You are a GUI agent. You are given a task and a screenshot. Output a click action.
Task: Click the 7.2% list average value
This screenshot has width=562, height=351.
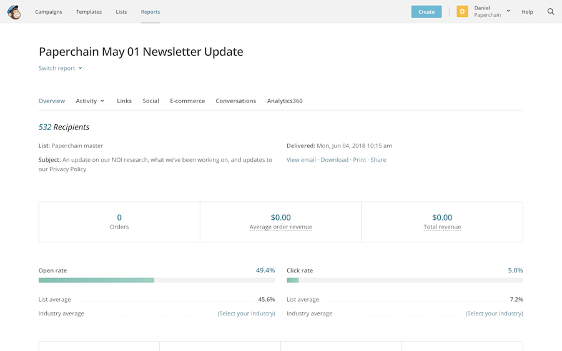point(516,299)
